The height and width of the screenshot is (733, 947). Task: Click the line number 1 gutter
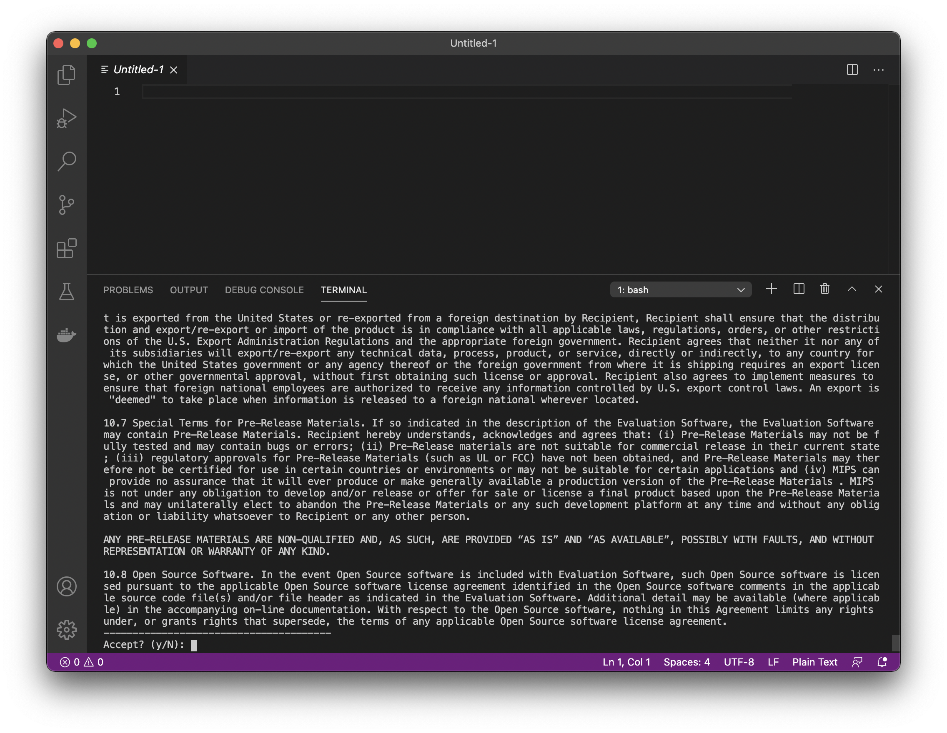117,91
